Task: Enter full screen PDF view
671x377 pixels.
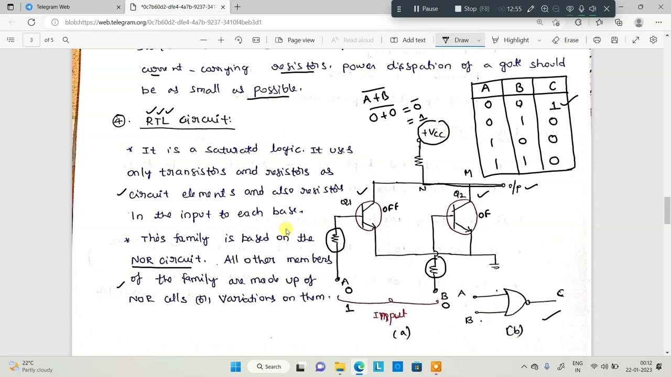Action: 635,40
